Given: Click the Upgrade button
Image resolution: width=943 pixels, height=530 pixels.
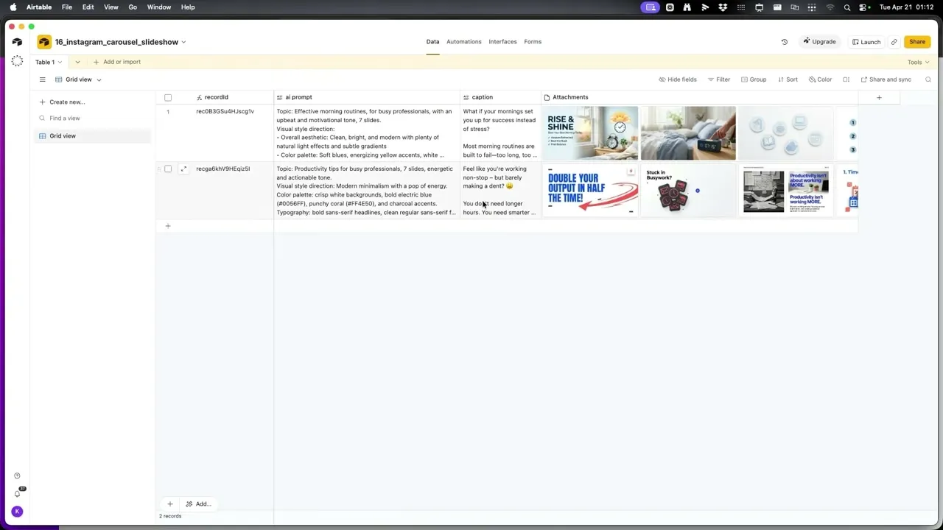Looking at the screenshot, I should [819, 42].
